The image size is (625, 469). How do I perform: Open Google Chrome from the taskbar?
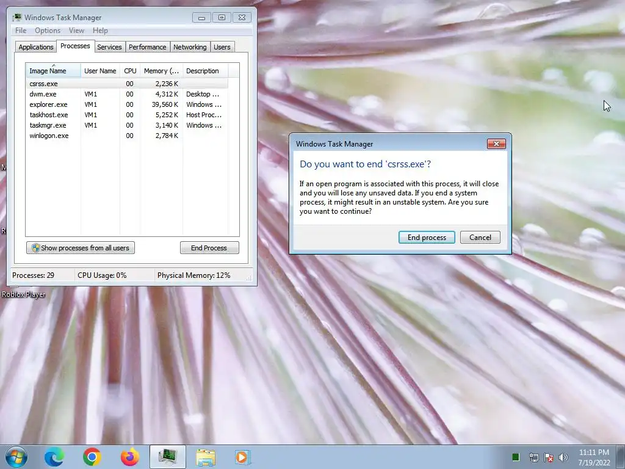pos(92,457)
